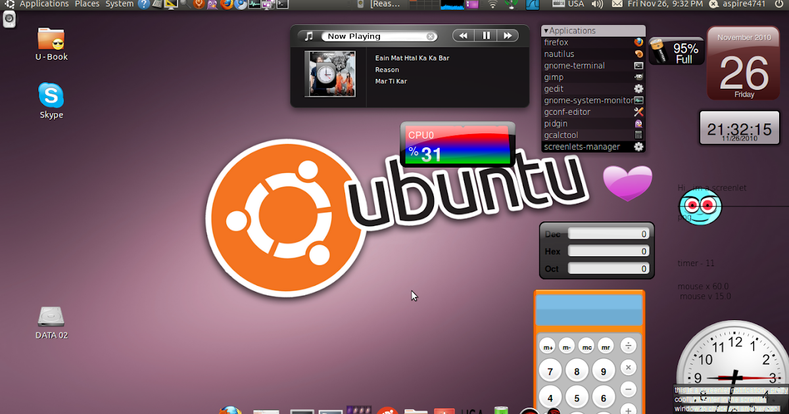Click the Wi-Fi signal indicator in panel
This screenshot has width=789, height=414.
click(x=492, y=4)
